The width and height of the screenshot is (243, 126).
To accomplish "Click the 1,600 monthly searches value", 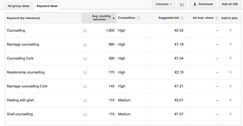I will click(x=110, y=31).
